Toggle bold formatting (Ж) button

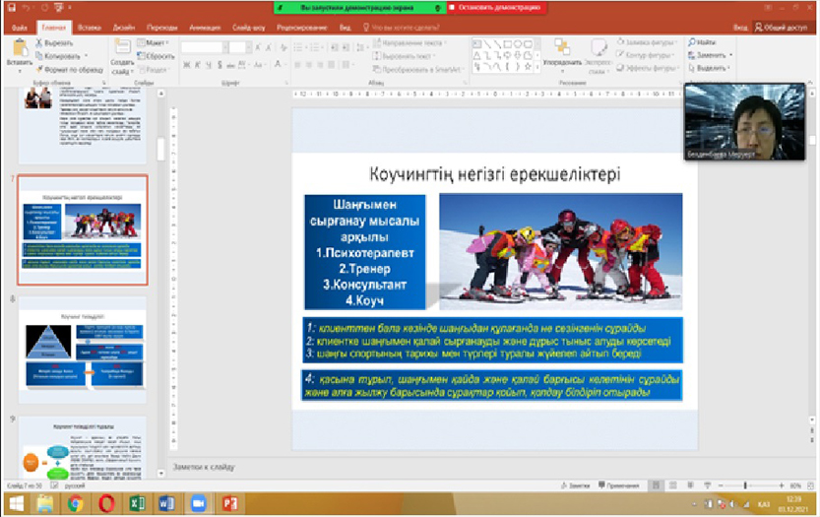point(186,66)
